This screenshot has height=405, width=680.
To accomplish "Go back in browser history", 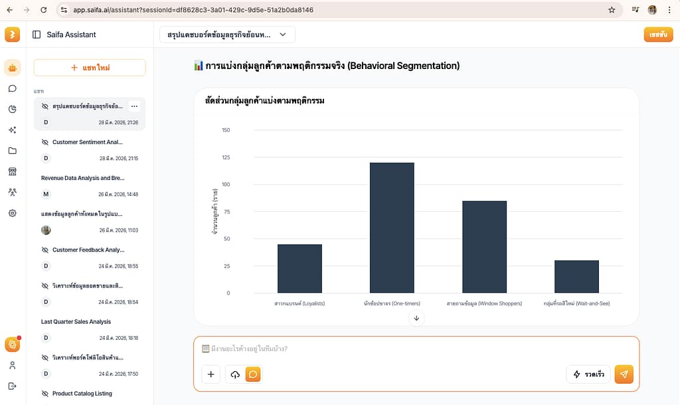I will (9, 9).
